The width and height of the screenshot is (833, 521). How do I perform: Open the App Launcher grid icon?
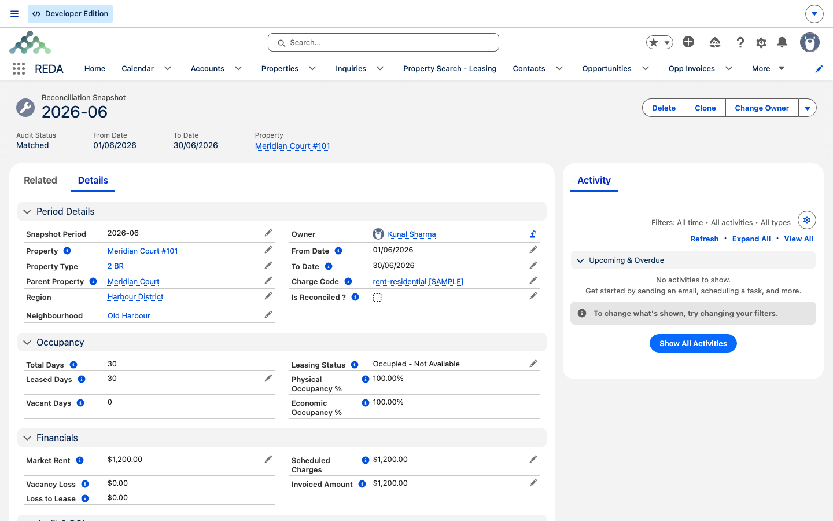click(x=19, y=68)
